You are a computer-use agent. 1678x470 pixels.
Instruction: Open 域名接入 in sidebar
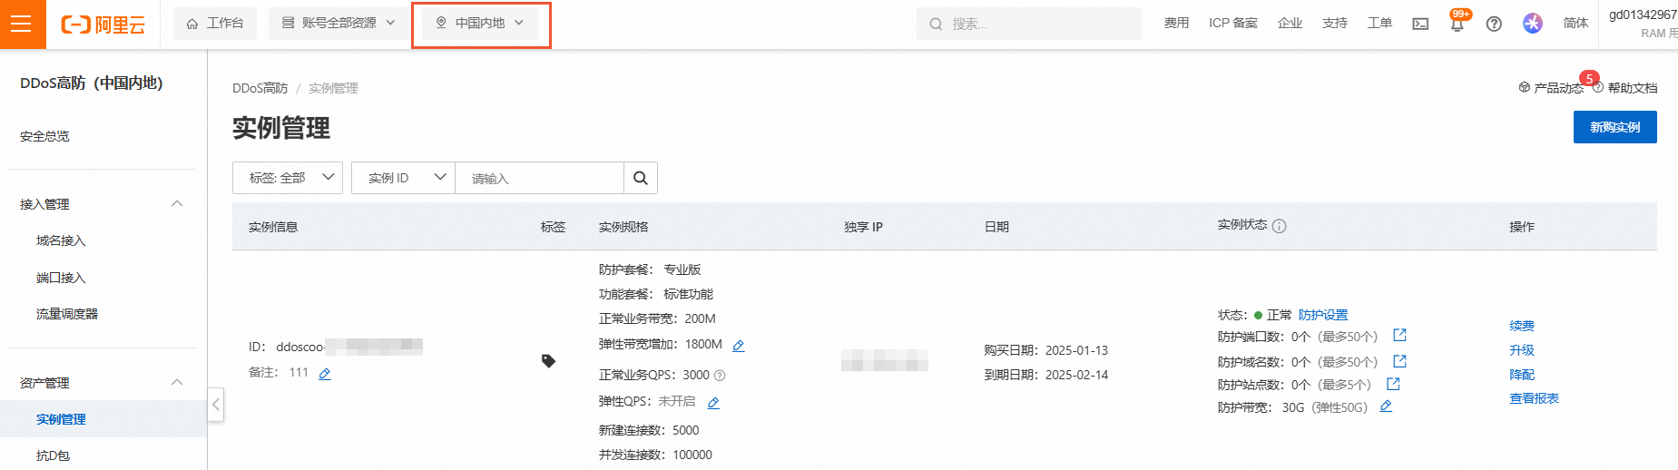[x=61, y=240]
